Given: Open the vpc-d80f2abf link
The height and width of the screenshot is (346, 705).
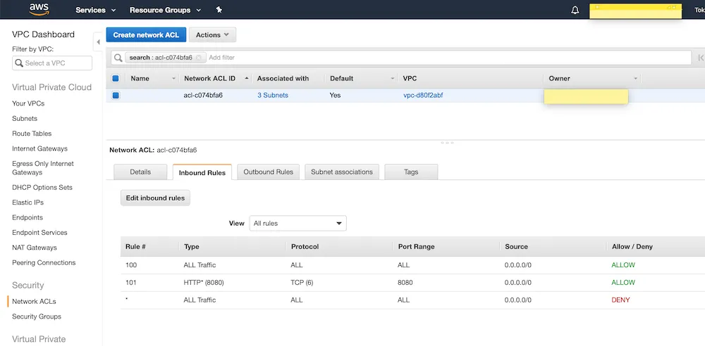Looking at the screenshot, I should [x=422, y=95].
